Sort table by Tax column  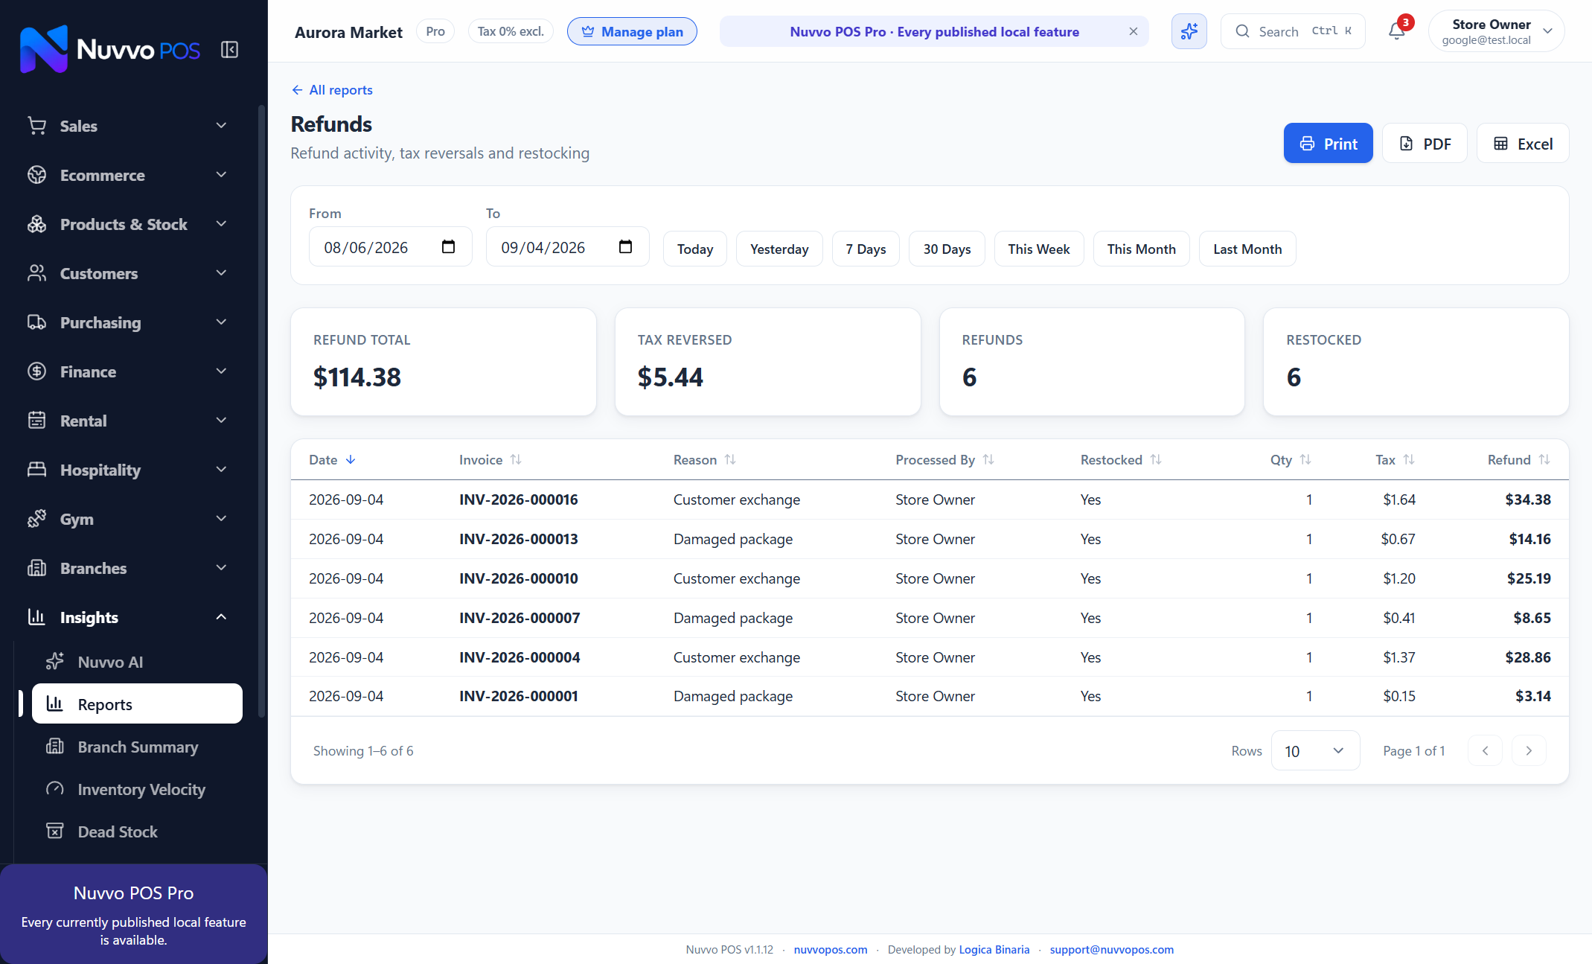tap(1409, 460)
